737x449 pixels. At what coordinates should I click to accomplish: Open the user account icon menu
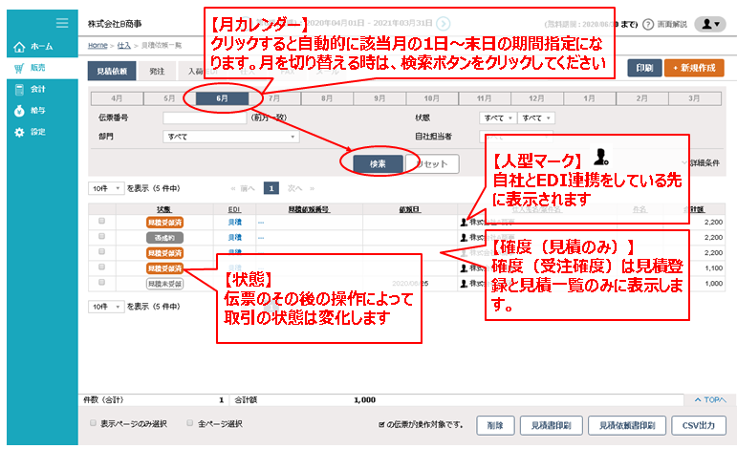pyautogui.click(x=709, y=24)
